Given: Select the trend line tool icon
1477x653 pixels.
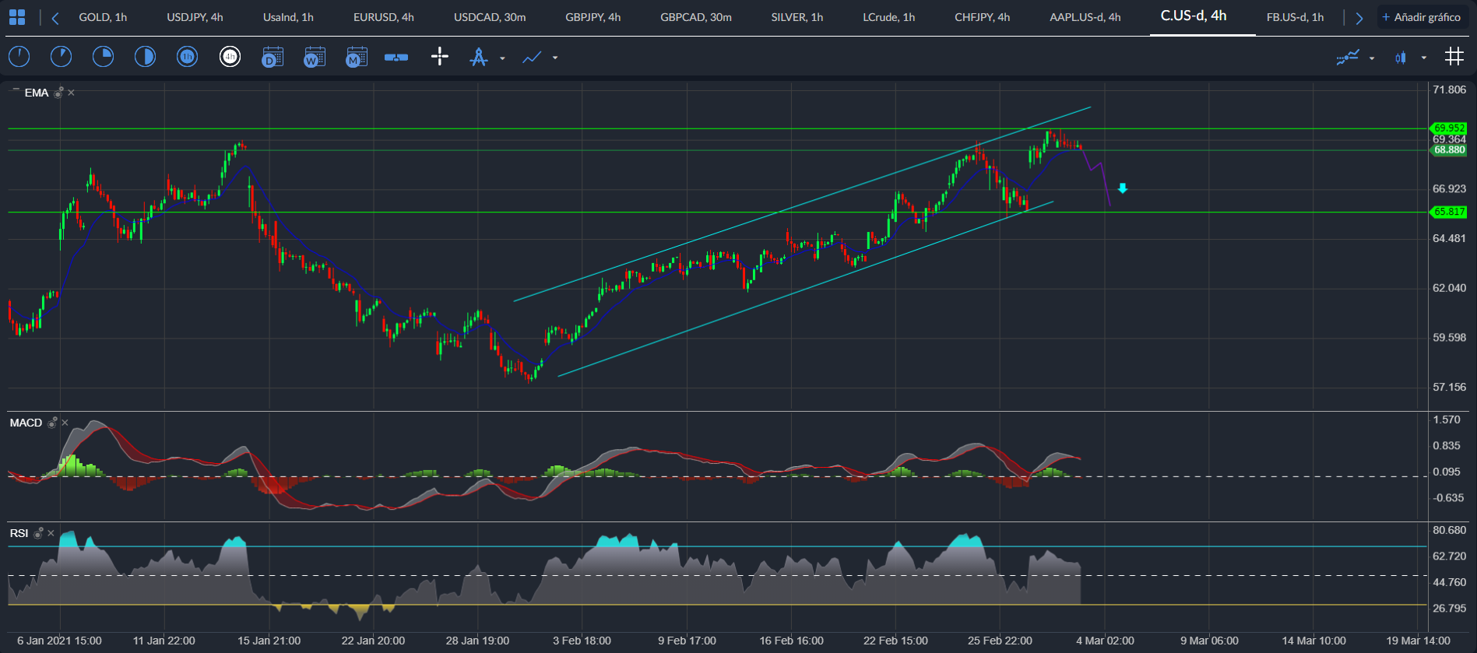Looking at the screenshot, I should point(532,57).
